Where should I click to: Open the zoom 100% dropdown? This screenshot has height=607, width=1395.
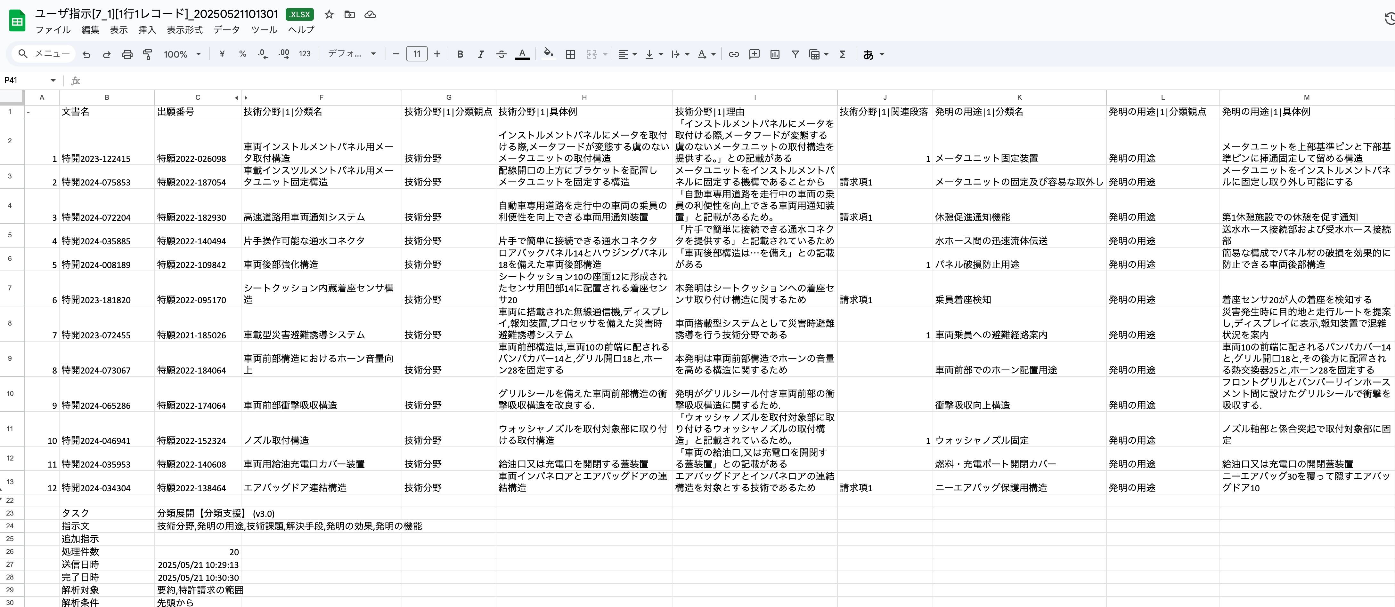pyautogui.click(x=182, y=54)
